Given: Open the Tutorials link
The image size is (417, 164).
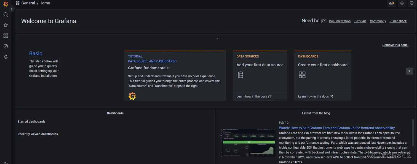Looking at the screenshot, I should click(360, 21).
